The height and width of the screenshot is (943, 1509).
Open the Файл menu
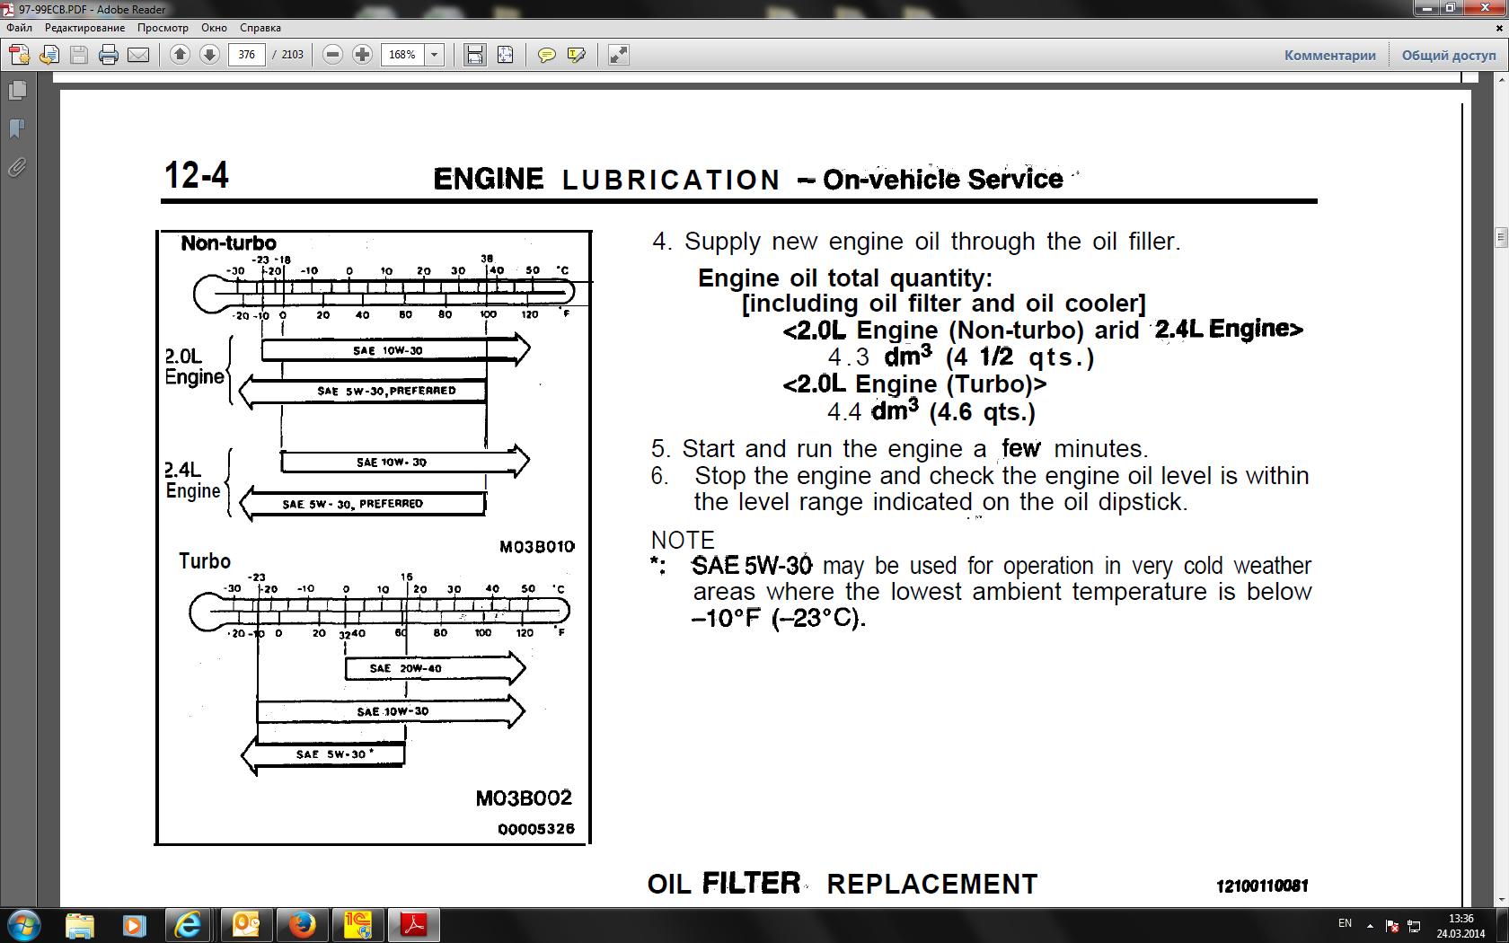coord(19,28)
